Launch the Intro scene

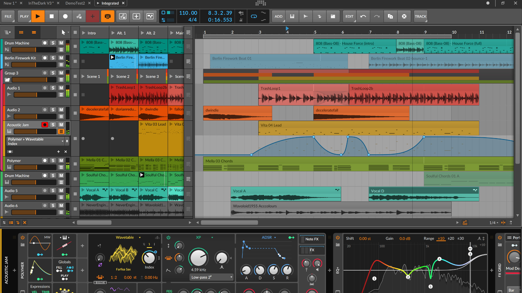tap(84, 33)
